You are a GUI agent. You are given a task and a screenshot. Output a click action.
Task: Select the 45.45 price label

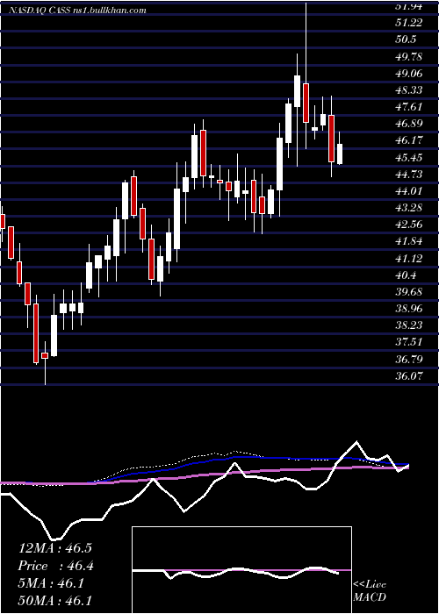[408, 157]
